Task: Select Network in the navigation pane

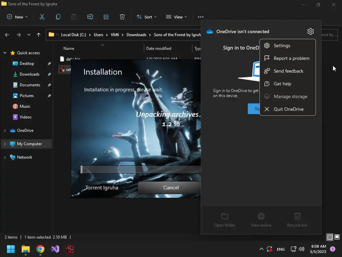Action: click(x=24, y=157)
